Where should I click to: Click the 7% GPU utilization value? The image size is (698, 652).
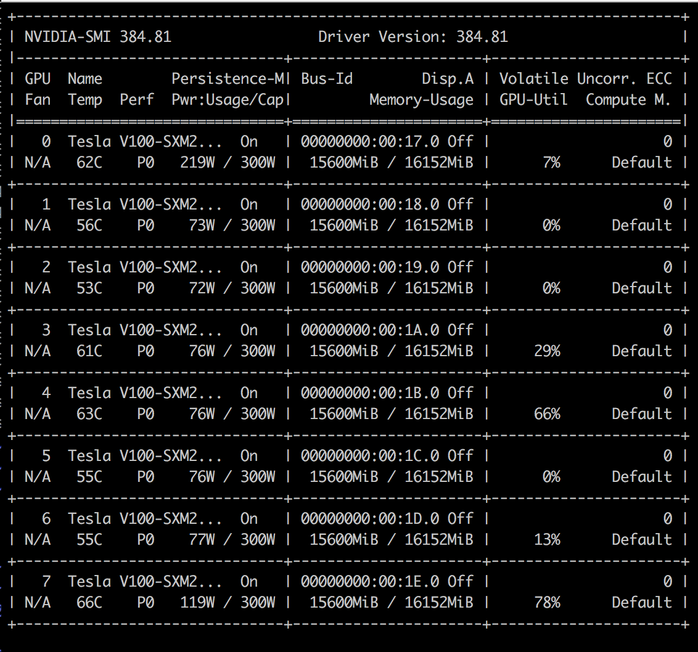pos(551,163)
